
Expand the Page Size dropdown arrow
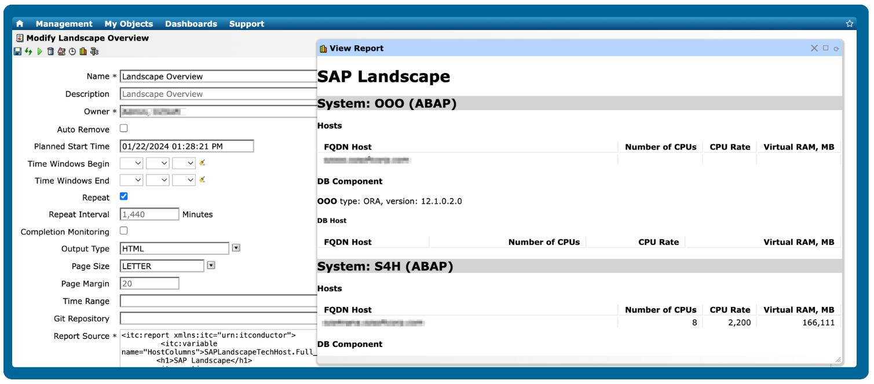pyautogui.click(x=211, y=265)
